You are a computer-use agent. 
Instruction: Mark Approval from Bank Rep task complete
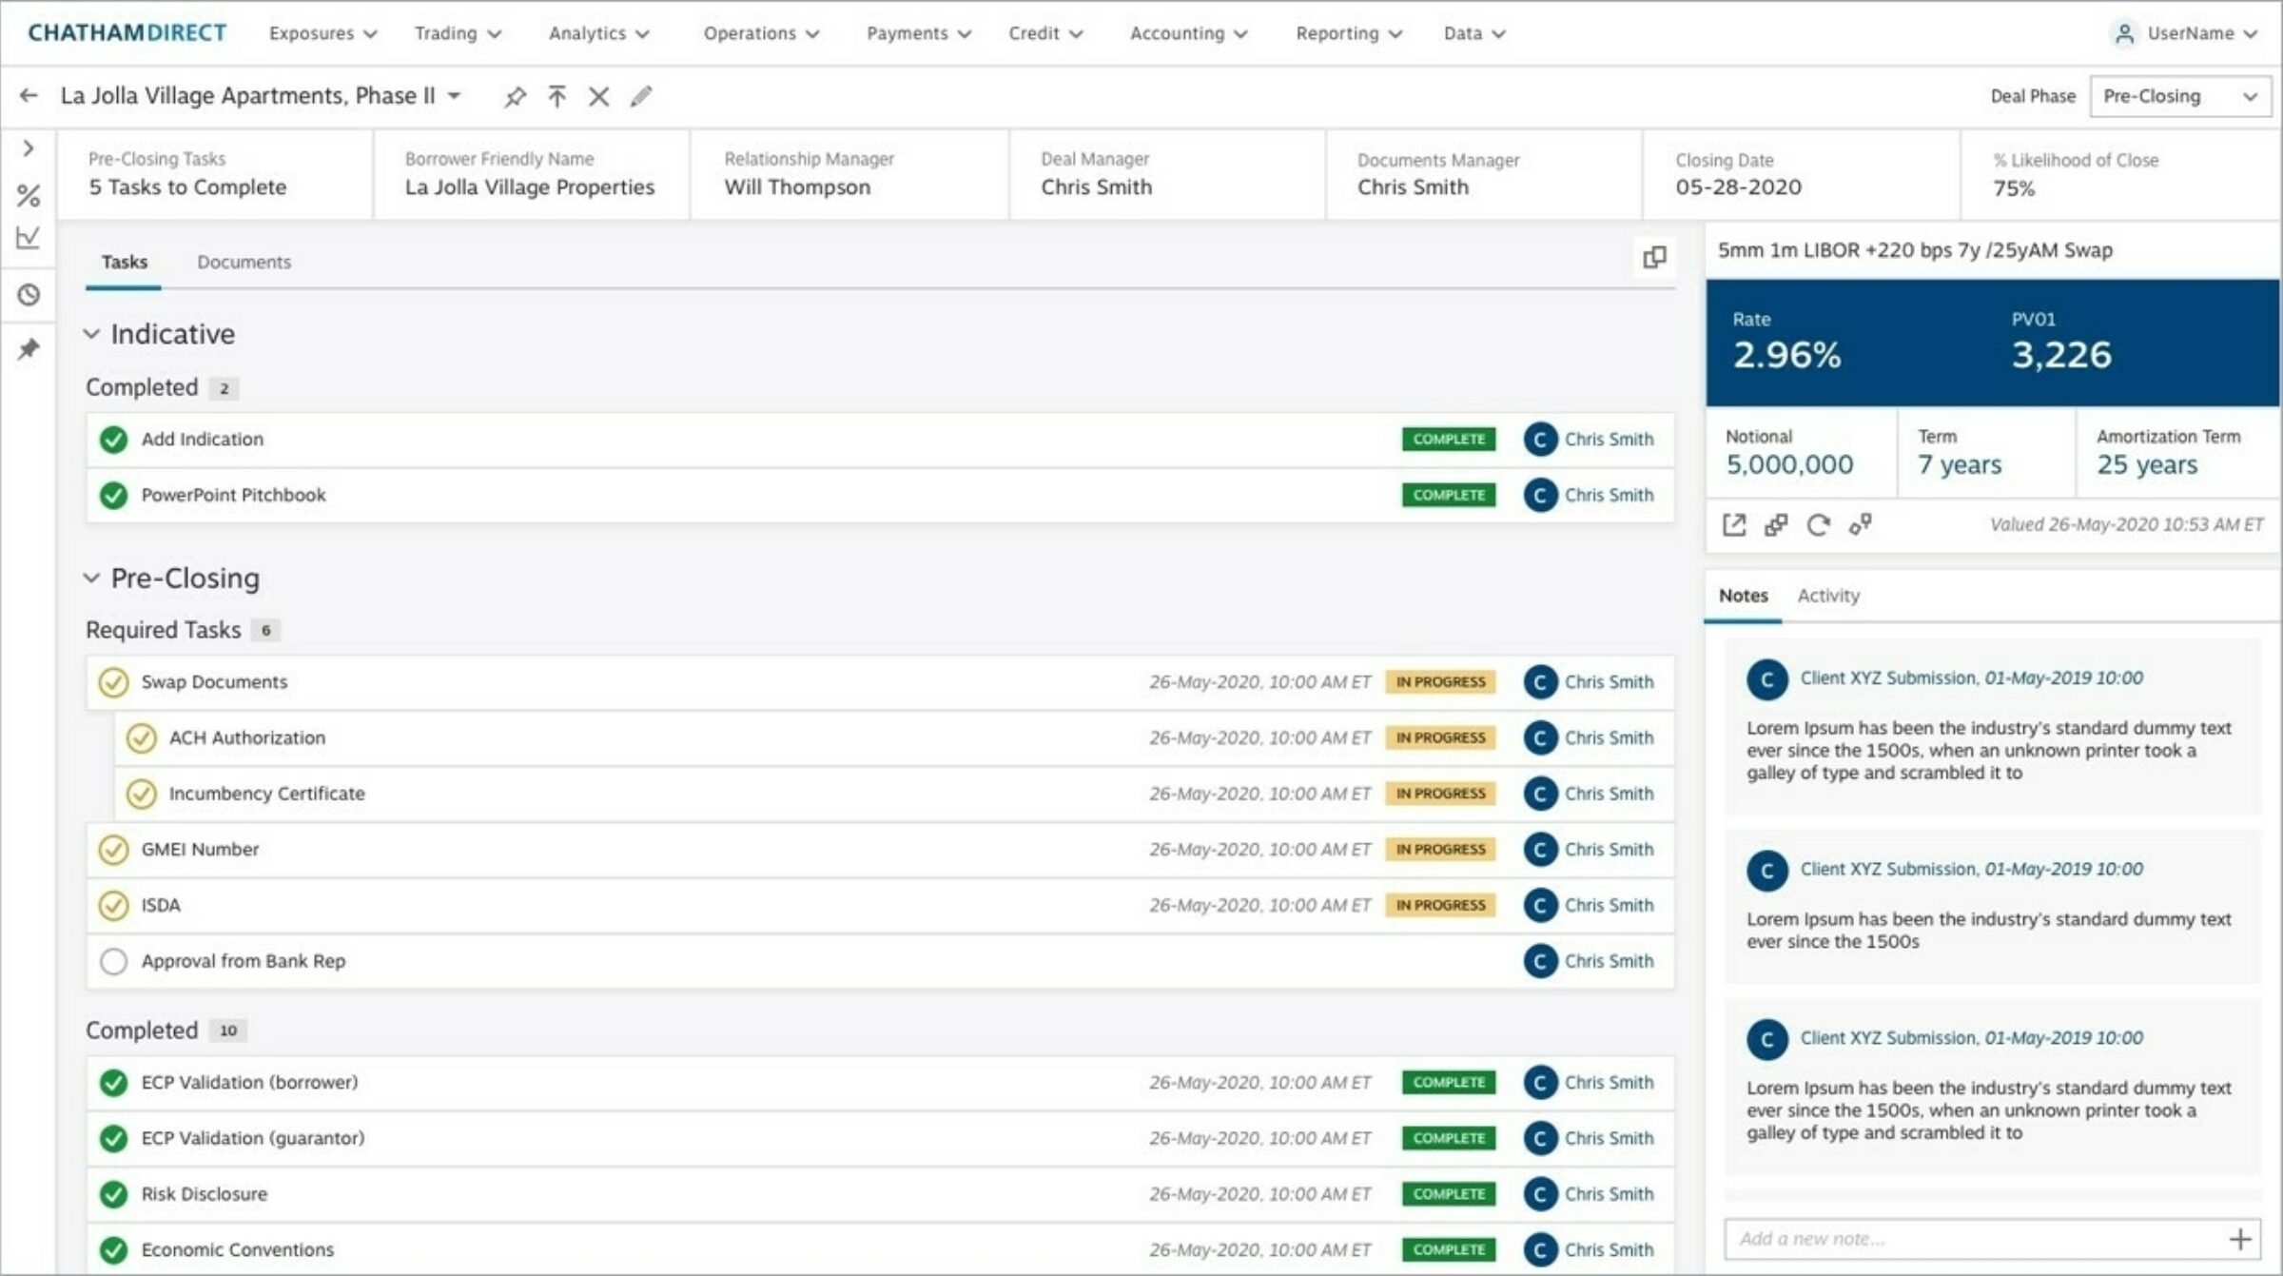(x=113, y=961)
